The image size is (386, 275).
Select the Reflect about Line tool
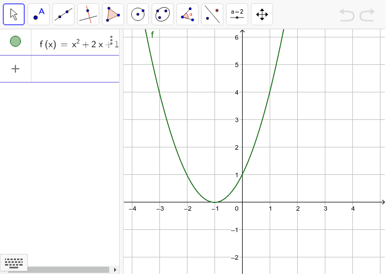click(x=212, y=14)
